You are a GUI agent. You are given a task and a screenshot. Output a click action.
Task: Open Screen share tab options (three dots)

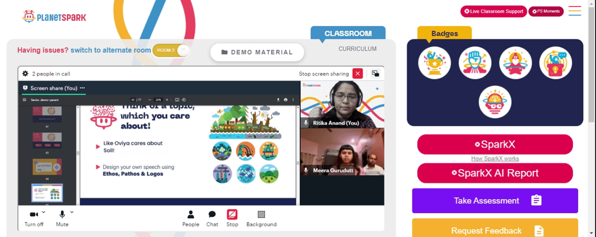click(x=82, y=88)
